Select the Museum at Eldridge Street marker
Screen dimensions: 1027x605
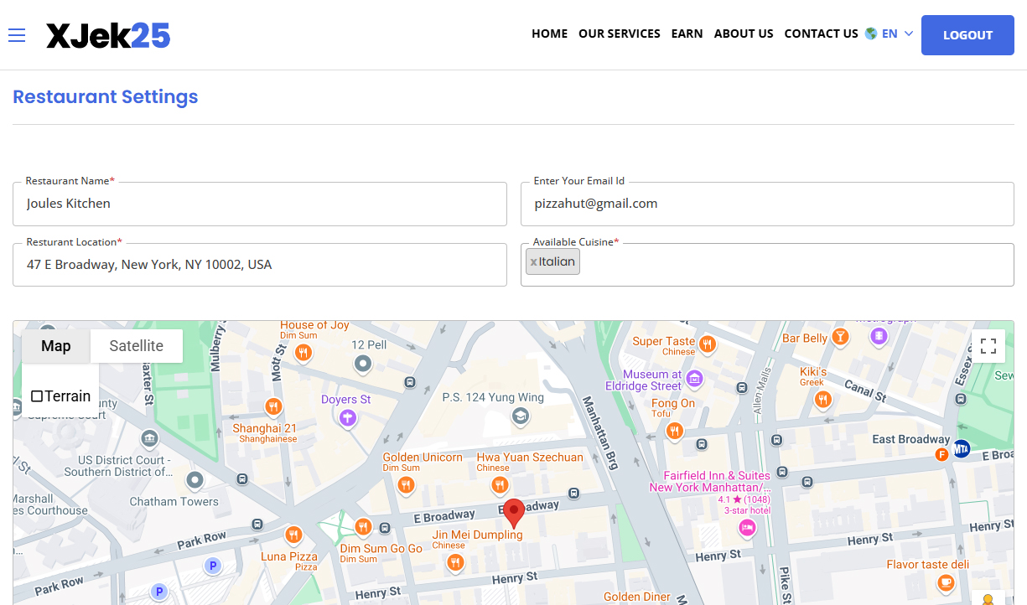694,380
